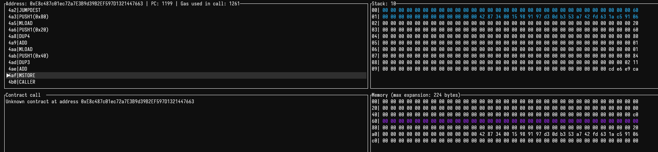Select stack row 05 ending in 01
This screenshot has width=658, height=152.
click(505, 43)
